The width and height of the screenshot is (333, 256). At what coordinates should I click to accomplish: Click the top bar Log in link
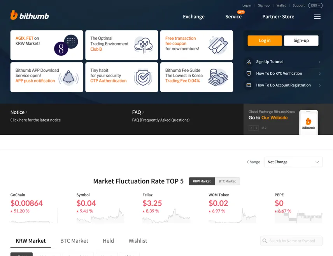point(247,5)
